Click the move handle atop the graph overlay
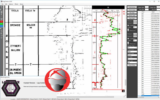The width and height of the screenshot is (160, 100). pos(108,7)
